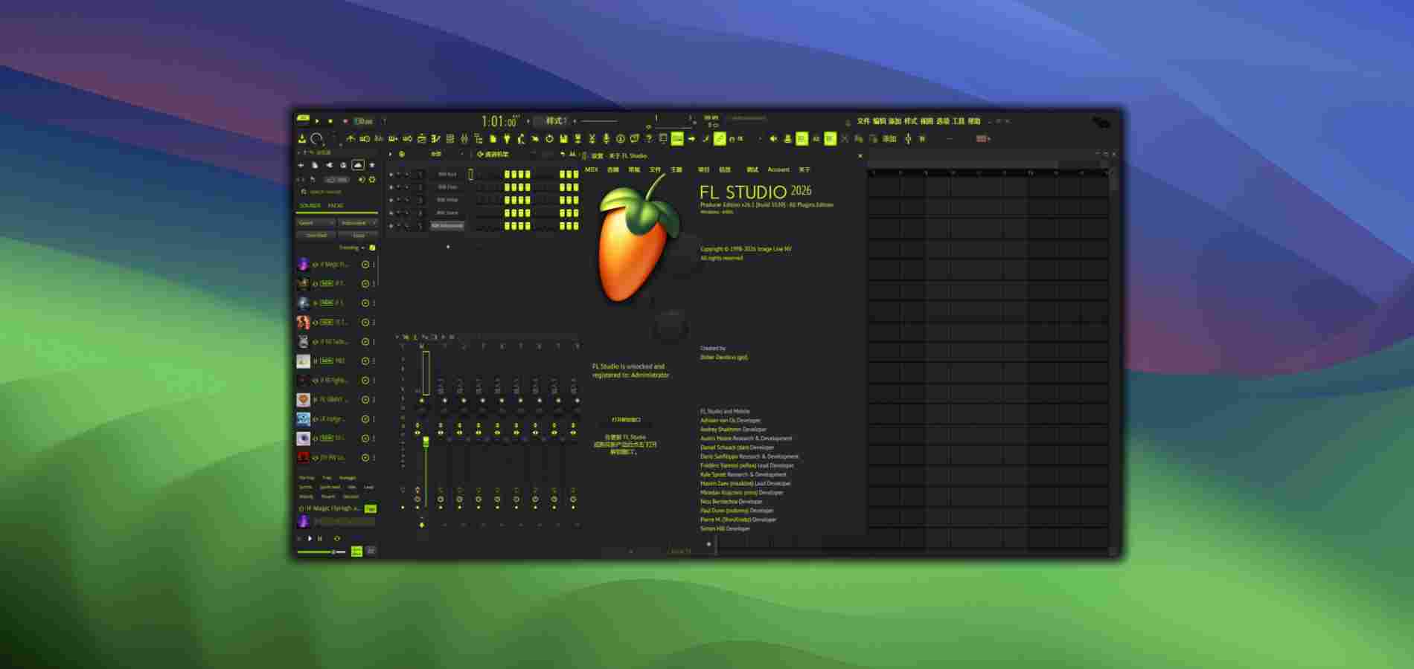The height and width of the screenshot is (669, 1414).
Task: Click the 打开解锁窗口 button
Action: 626,420
